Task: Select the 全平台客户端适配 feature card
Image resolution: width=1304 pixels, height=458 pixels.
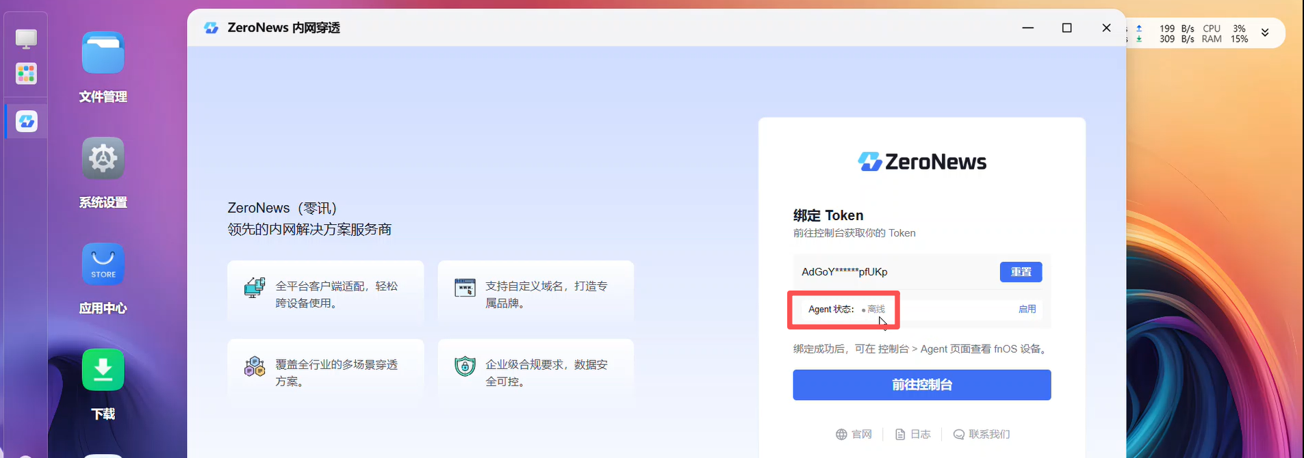Action: coord(325,294)
